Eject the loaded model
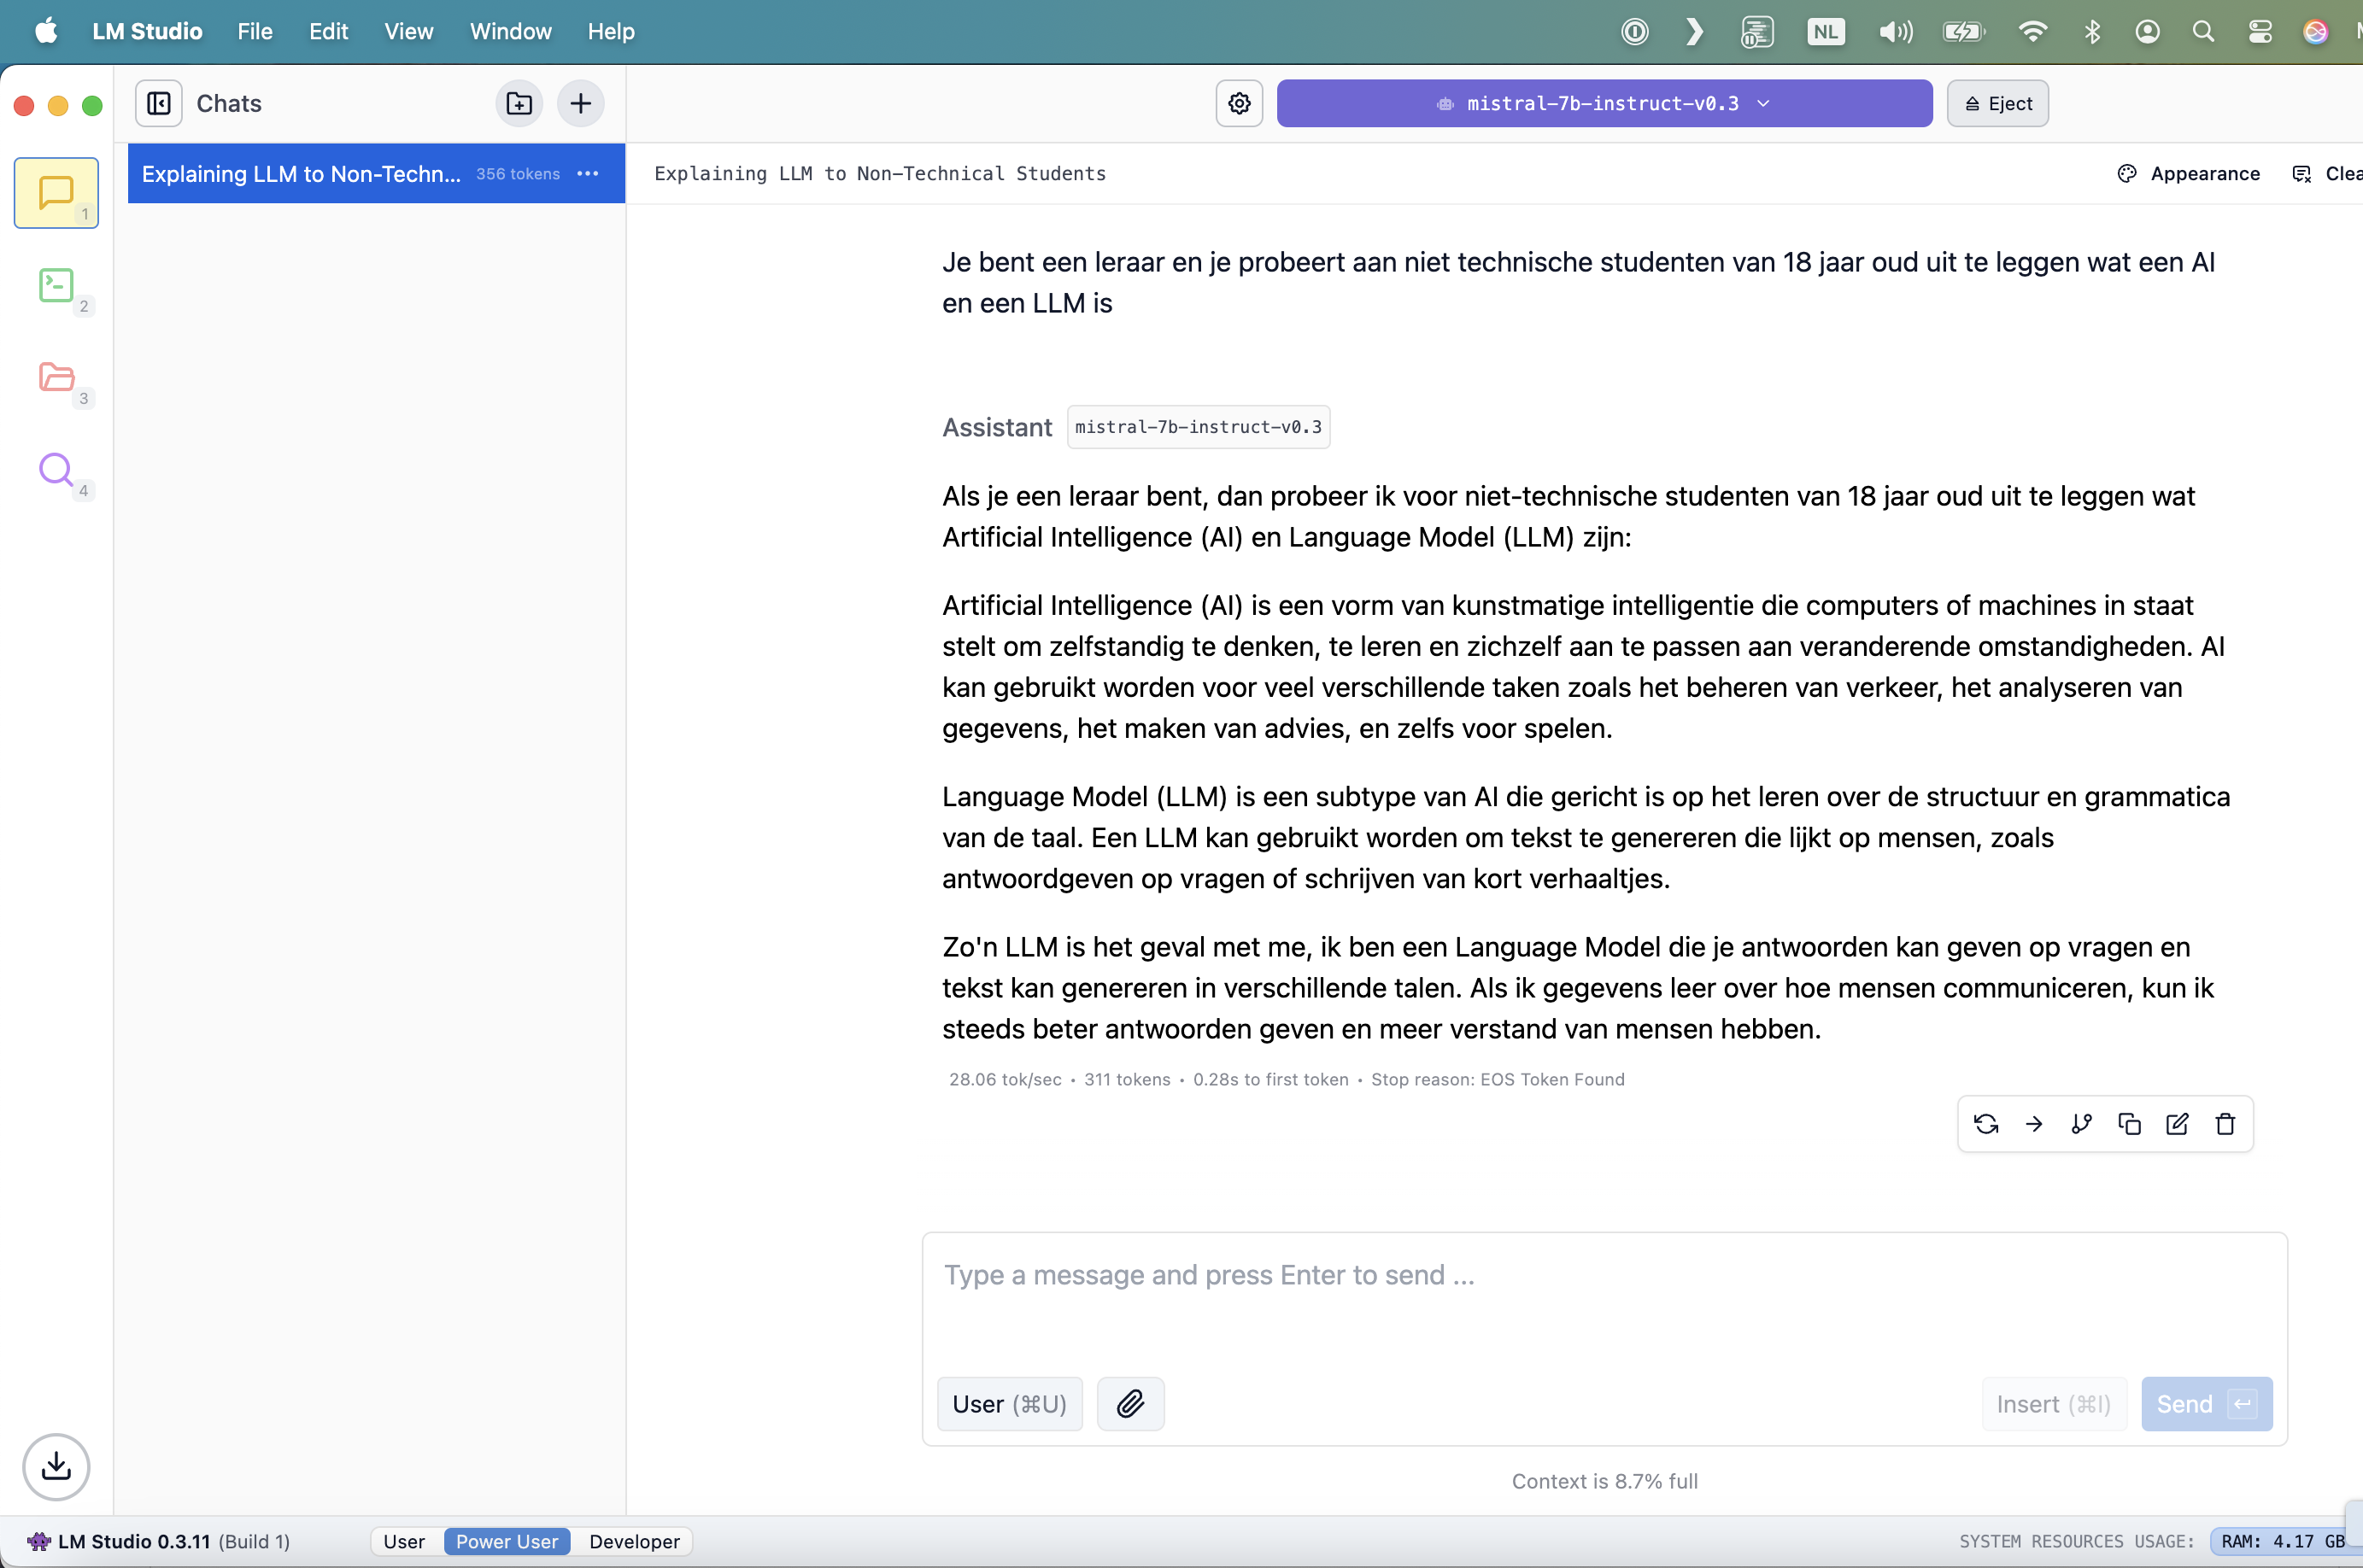This screenshot has width=2363, height=1568. 1997,103
